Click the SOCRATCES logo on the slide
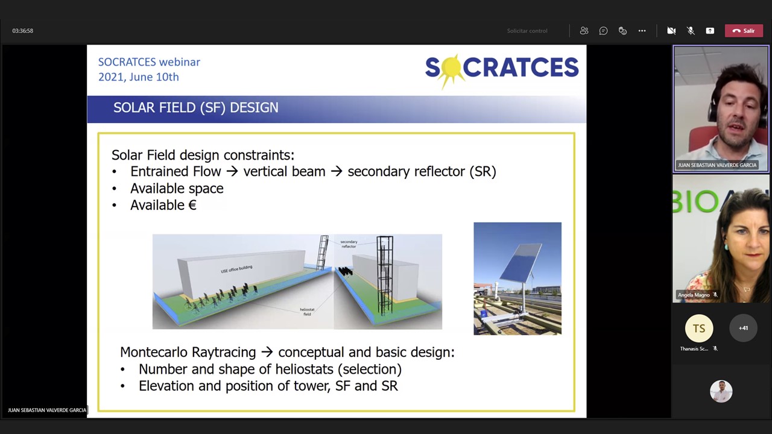Image resolution: width=772 pixels, height=434 pixels. [501, 69]
